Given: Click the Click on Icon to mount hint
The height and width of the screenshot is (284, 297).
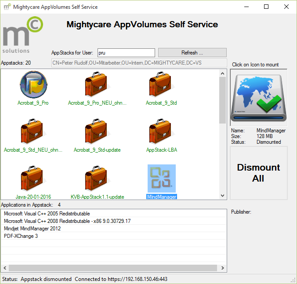Looking at the screenshot, I should tap(255, 65).
